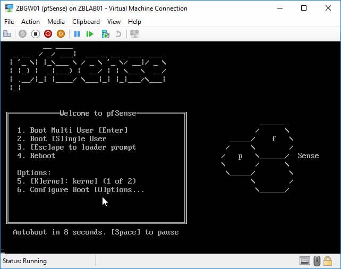
Task: Open the Action menu
Action: click(x=30, y=22)
